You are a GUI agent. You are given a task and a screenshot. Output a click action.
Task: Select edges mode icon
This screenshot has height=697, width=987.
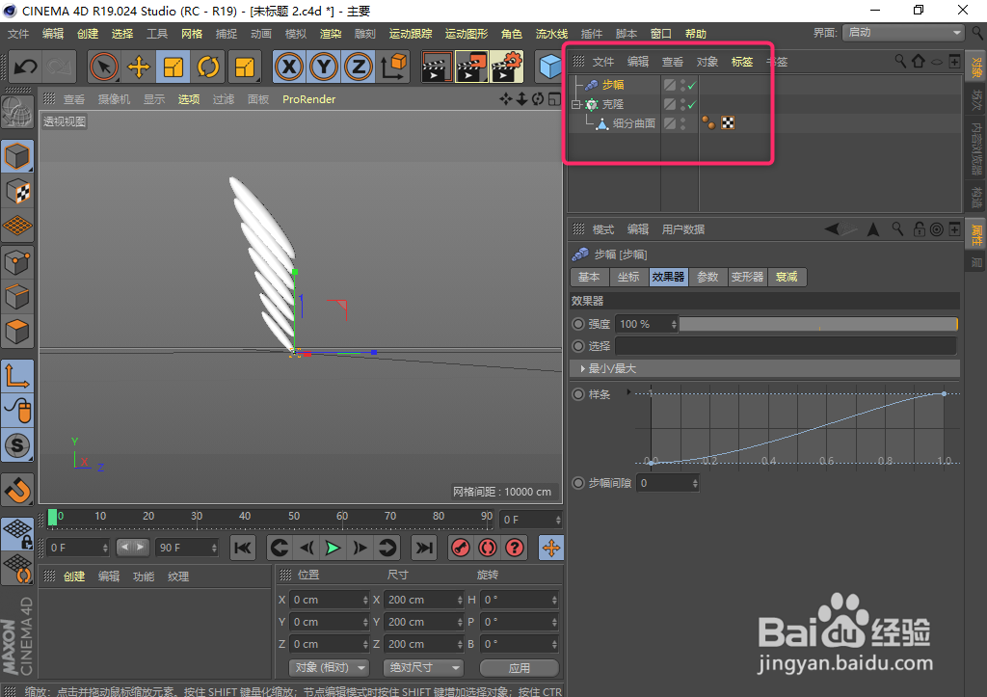(17, 297)
